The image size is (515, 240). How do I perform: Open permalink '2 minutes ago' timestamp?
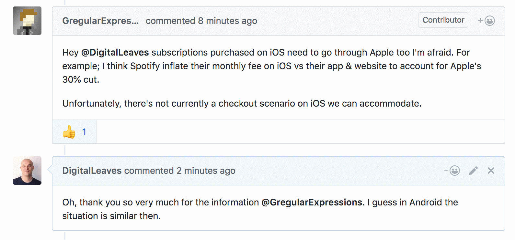[x=206, y=171]
